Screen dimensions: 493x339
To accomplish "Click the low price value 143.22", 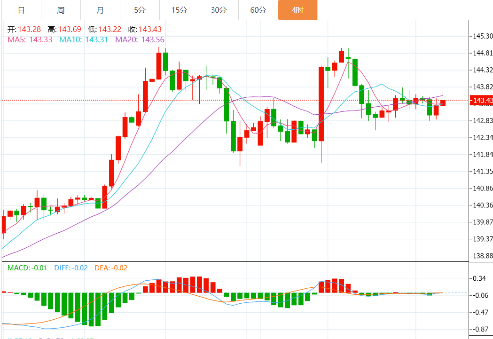I will pos(110,29).
